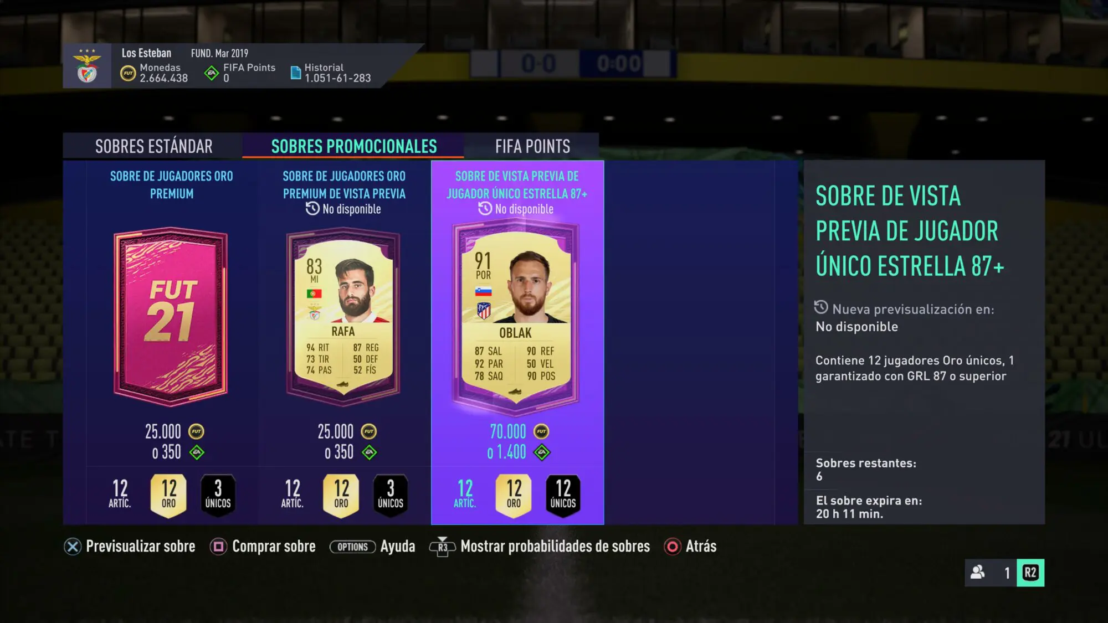Click the green FIFA Points diamond icon

click(x=212, y=73)
